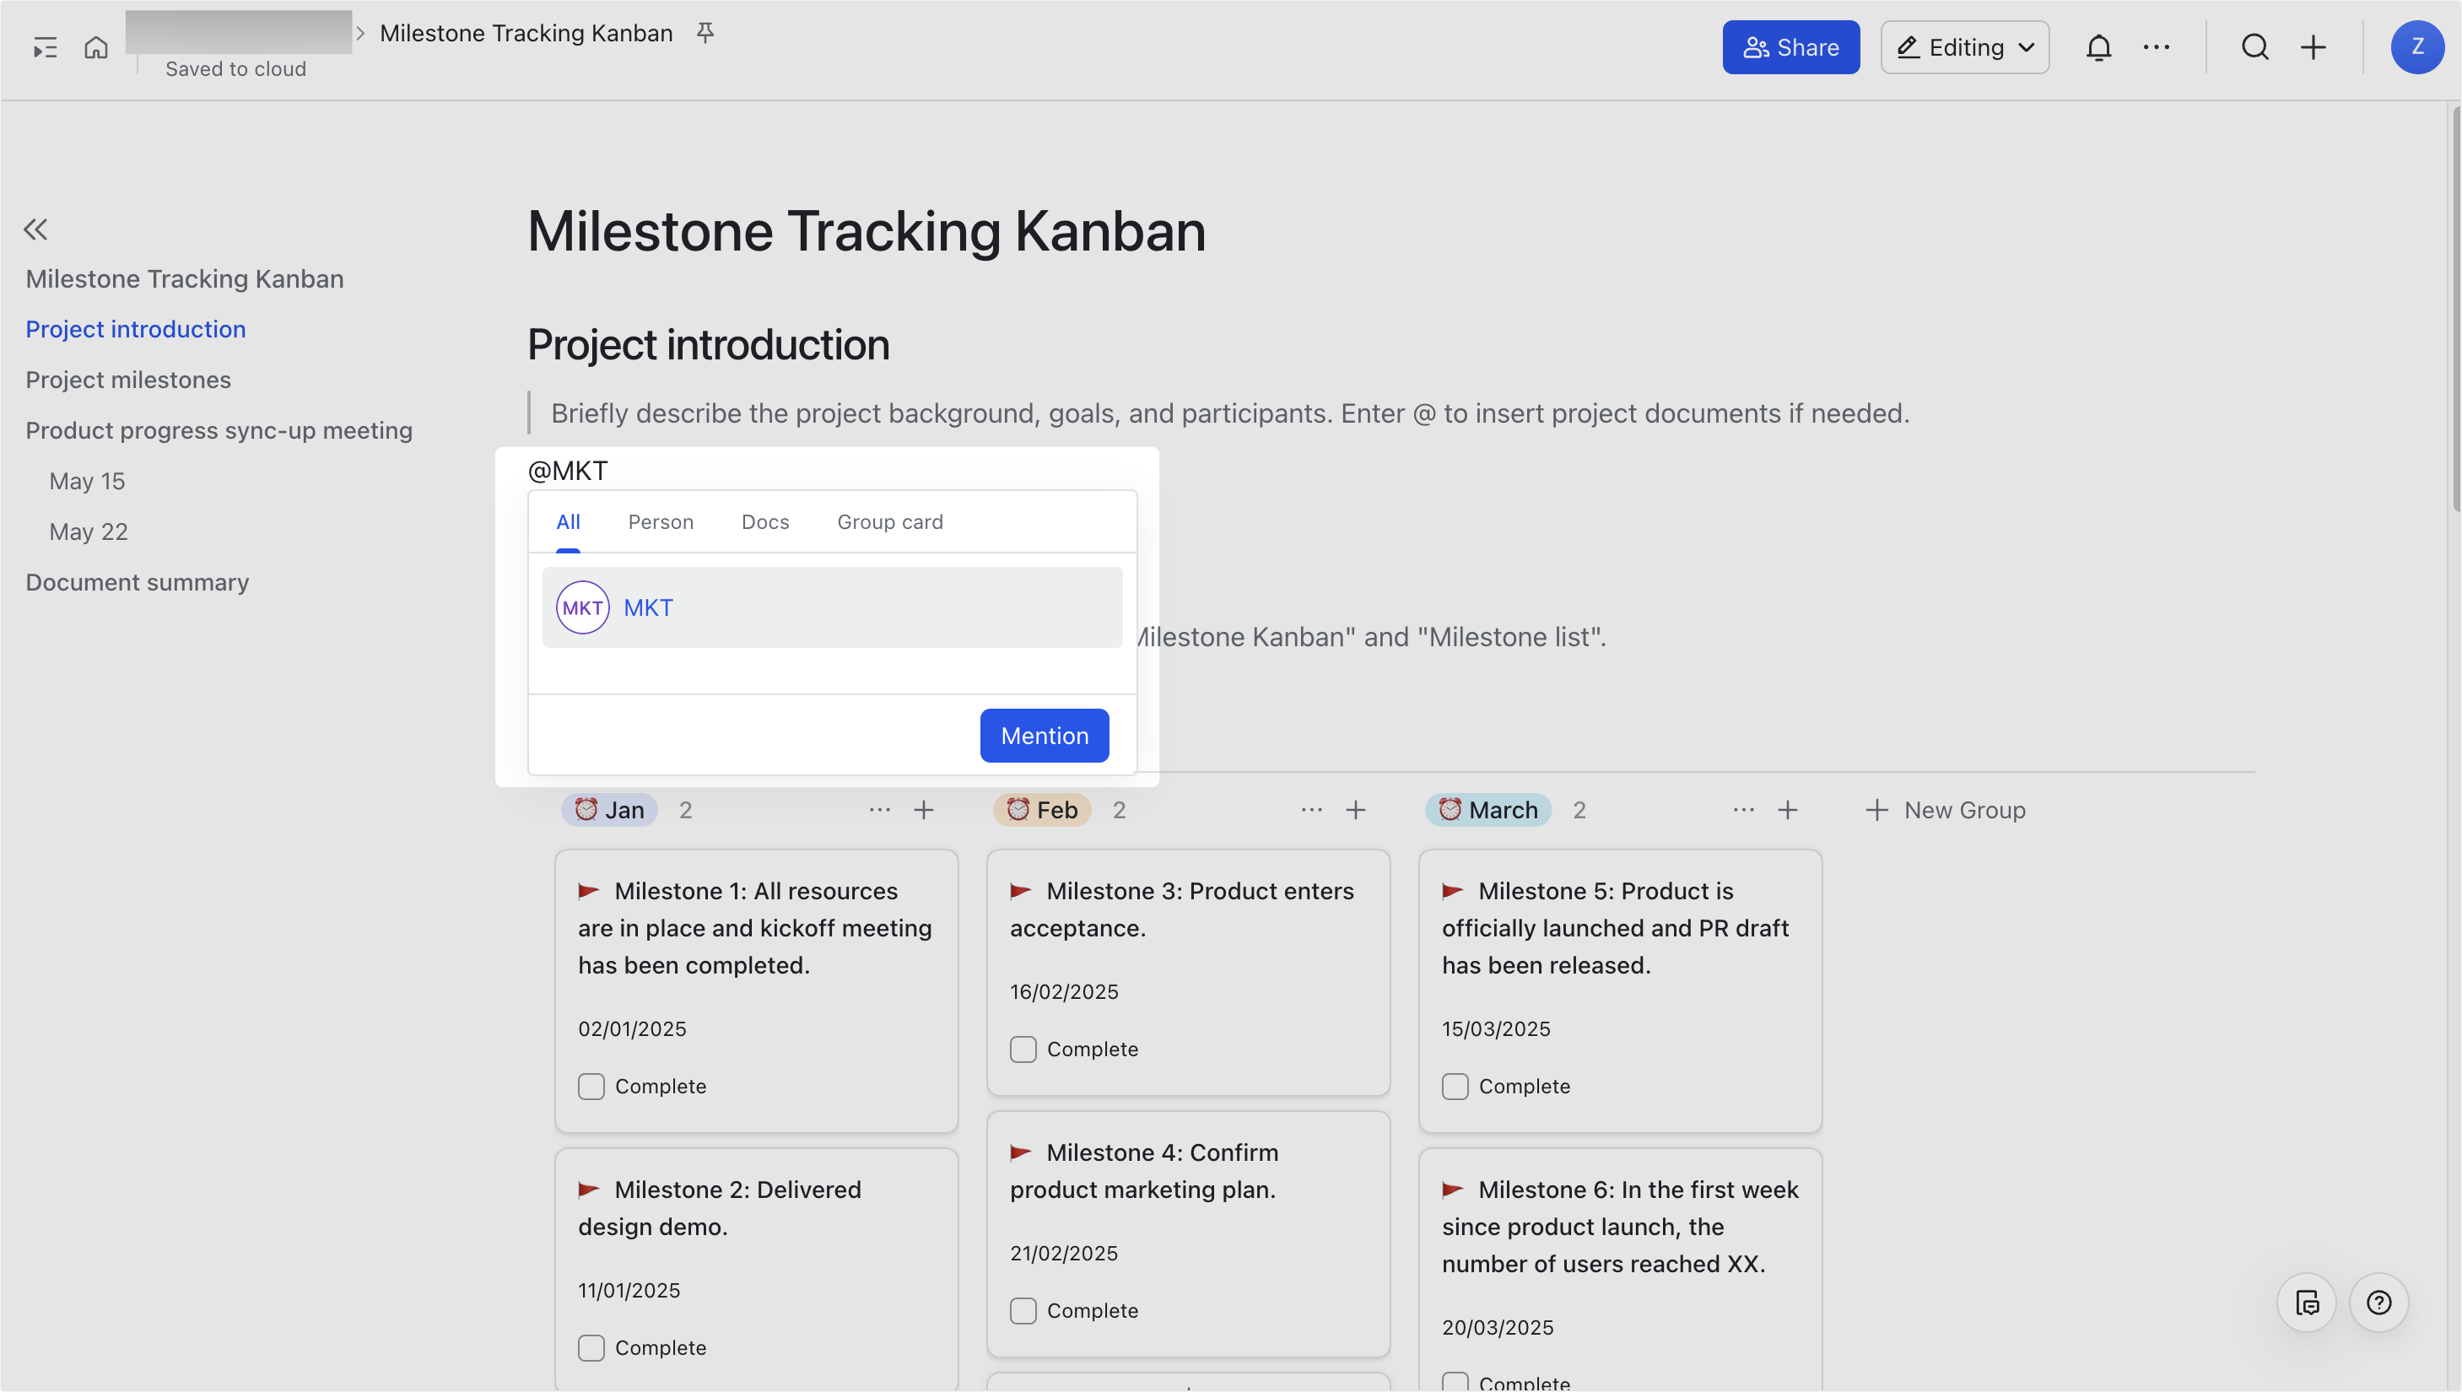Add a card to Jan group
The height and width of the screenshot is (1392, 2462).
pos(923,810)
